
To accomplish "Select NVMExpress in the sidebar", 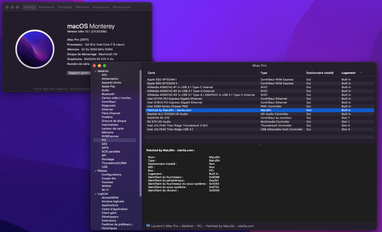I will [x=110, y=136].
